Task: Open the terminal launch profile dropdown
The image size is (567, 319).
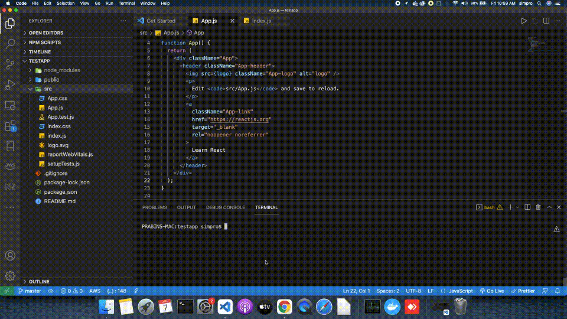Action: [x=517, y=207]
